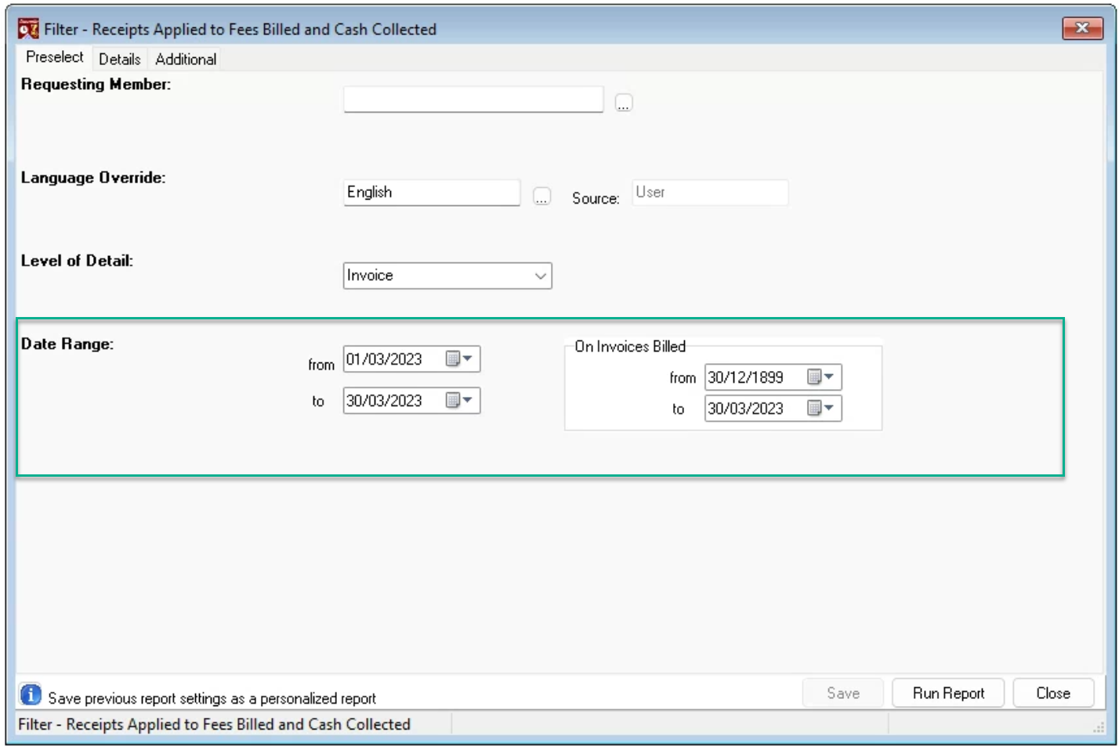Viewport: 1119px width, 746px height.
Task: Switch to the Additional tab
Action: point(186,59)
